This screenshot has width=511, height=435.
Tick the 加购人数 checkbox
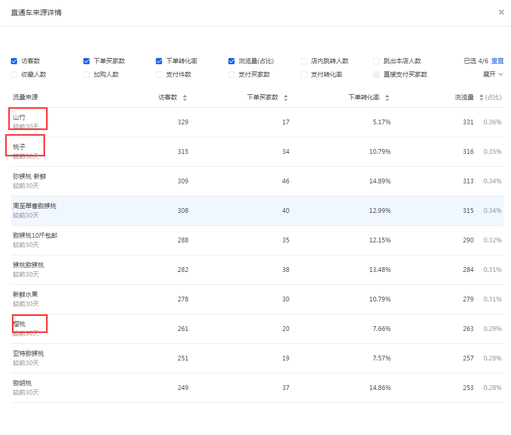(x=86, y=75)
